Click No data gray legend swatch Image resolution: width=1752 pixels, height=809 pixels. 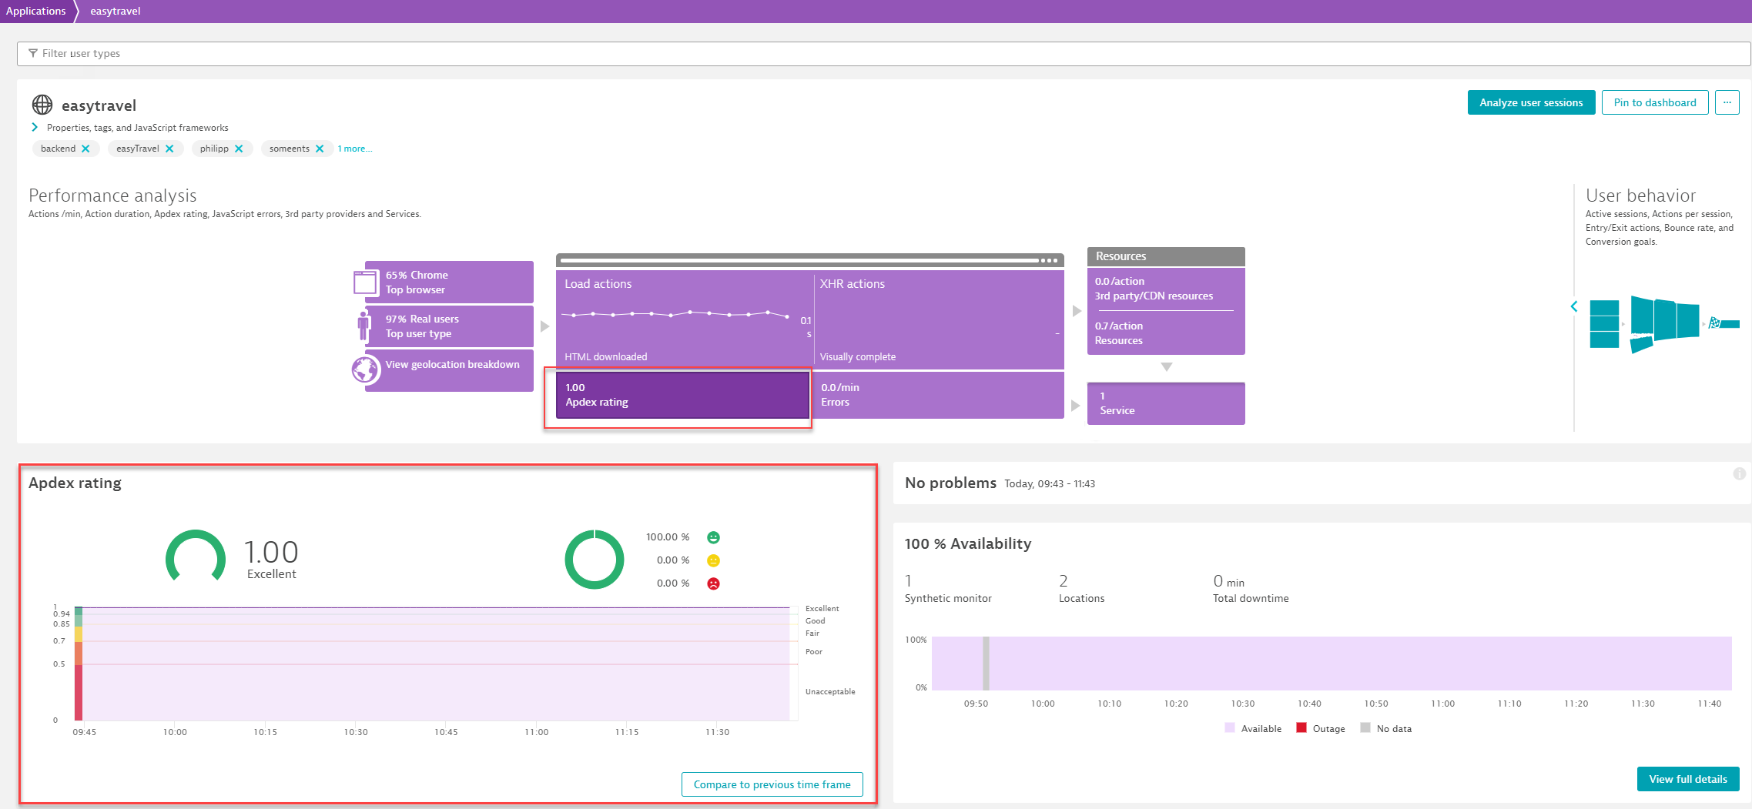(1365, 727)
